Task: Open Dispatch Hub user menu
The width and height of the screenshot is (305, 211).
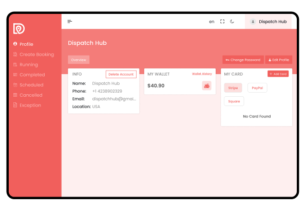Action: click(x=268, y=22)
